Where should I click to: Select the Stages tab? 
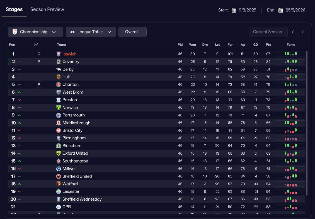tap(14, 9)
